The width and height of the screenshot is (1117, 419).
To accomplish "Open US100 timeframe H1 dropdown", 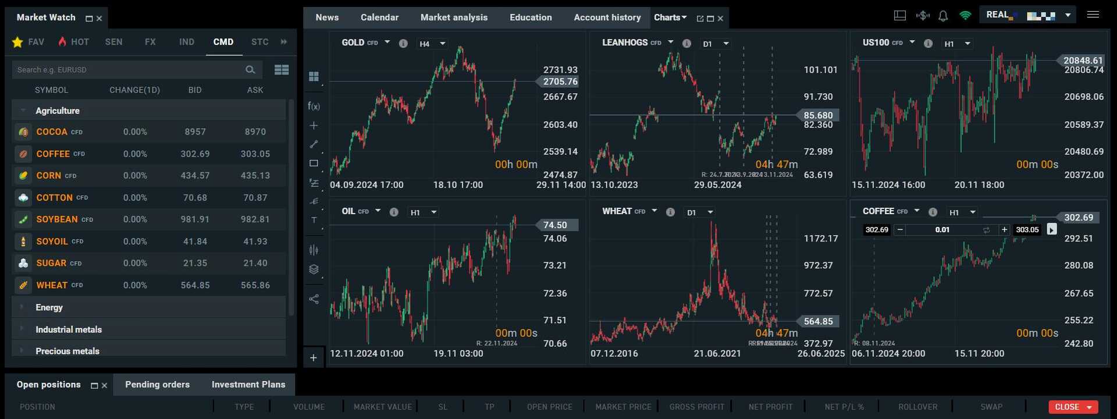I will click(957, 44).
